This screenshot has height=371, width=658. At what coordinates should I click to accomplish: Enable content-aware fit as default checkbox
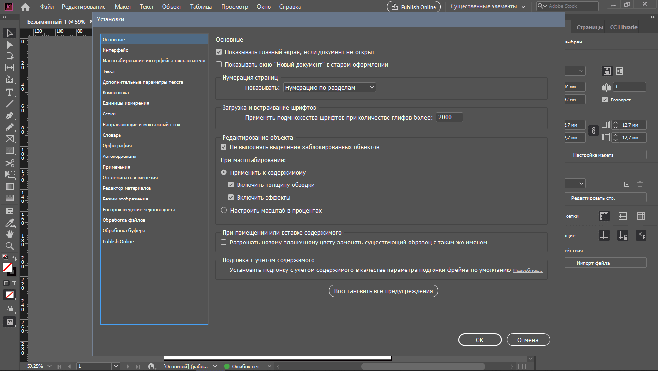point(224,270)
